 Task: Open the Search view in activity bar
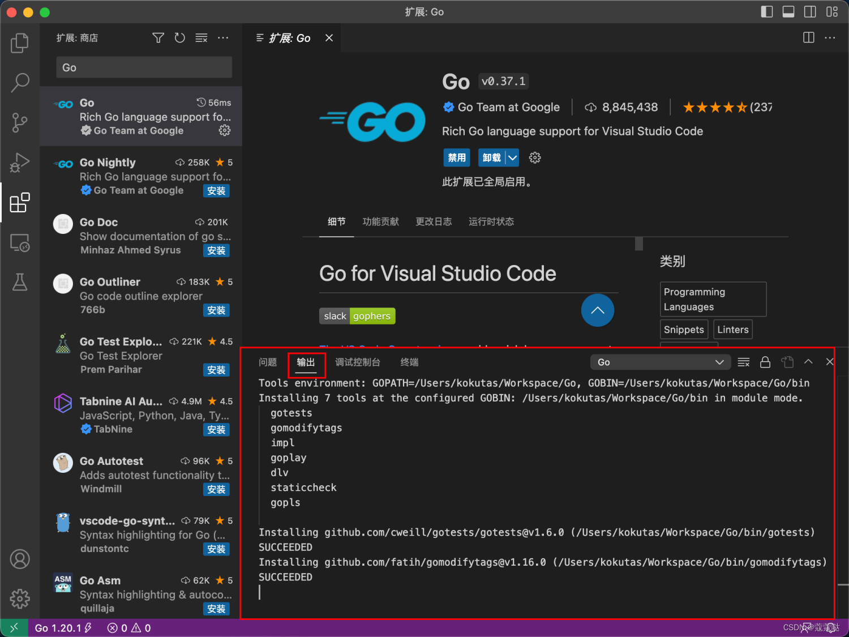pos(20,83)
